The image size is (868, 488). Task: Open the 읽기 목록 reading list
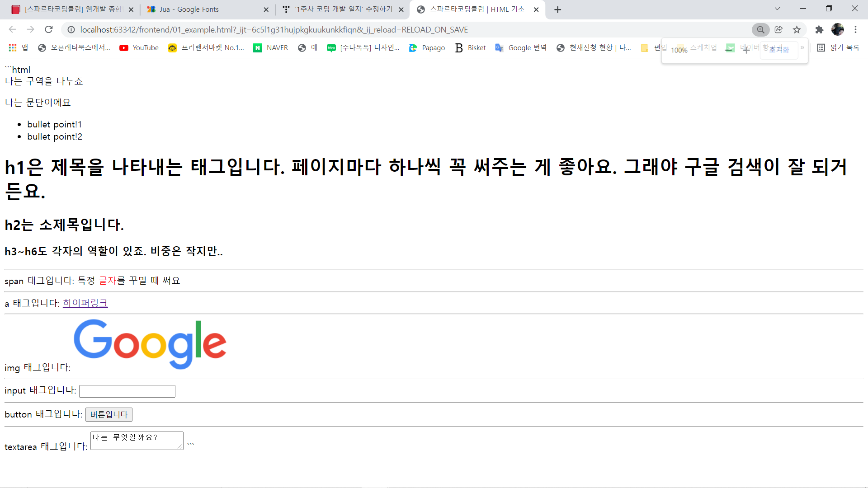[839, 47]
